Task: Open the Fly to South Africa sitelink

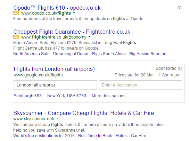Action: 109,54
